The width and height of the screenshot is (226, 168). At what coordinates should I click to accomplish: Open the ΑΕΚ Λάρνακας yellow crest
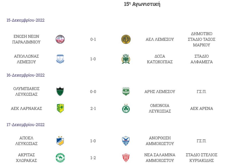[60, 108]
